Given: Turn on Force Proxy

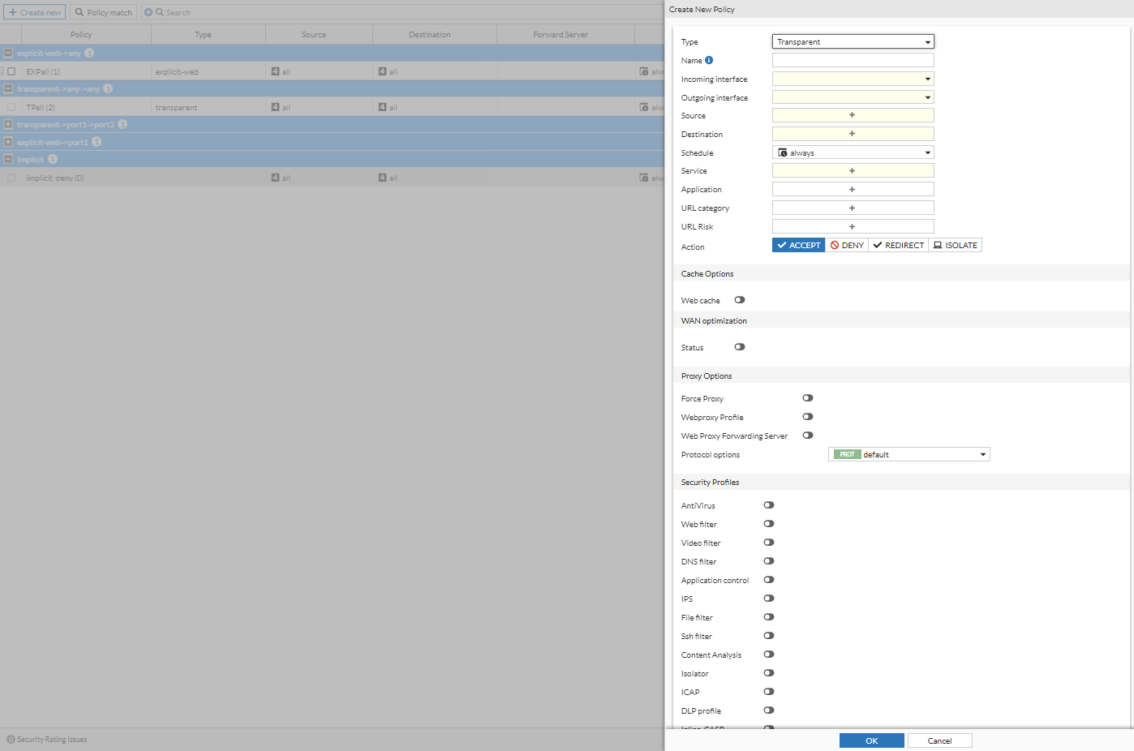Looking at the screenshot, I should point(808,398).
